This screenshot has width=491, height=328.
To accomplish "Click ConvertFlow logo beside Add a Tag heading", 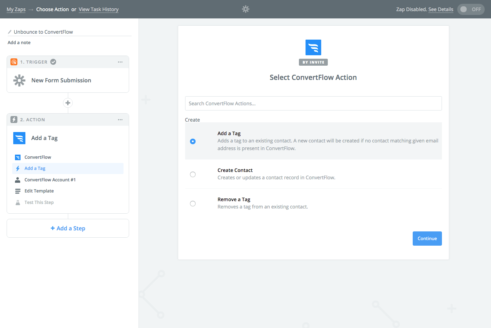I will 19,138.
